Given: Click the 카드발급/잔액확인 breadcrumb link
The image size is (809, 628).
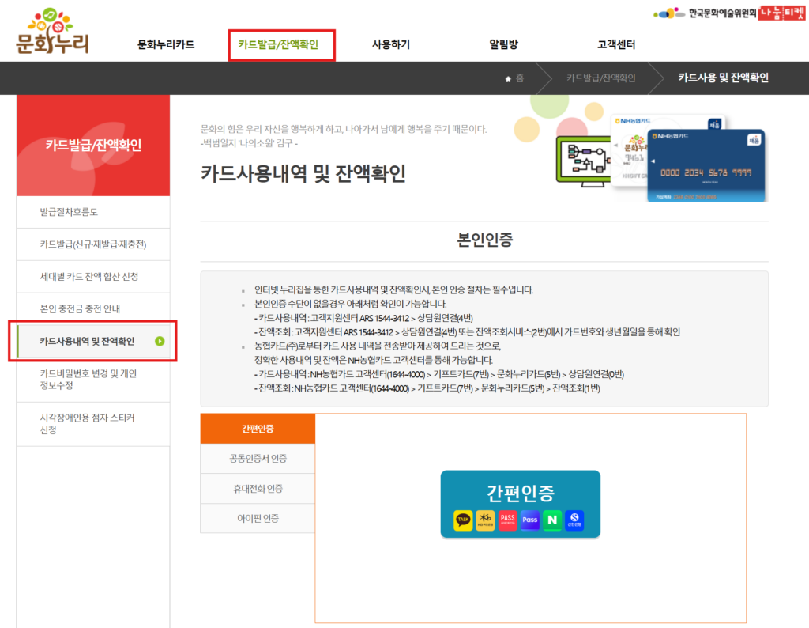Looking at the screenshot, I should [601, 78].
